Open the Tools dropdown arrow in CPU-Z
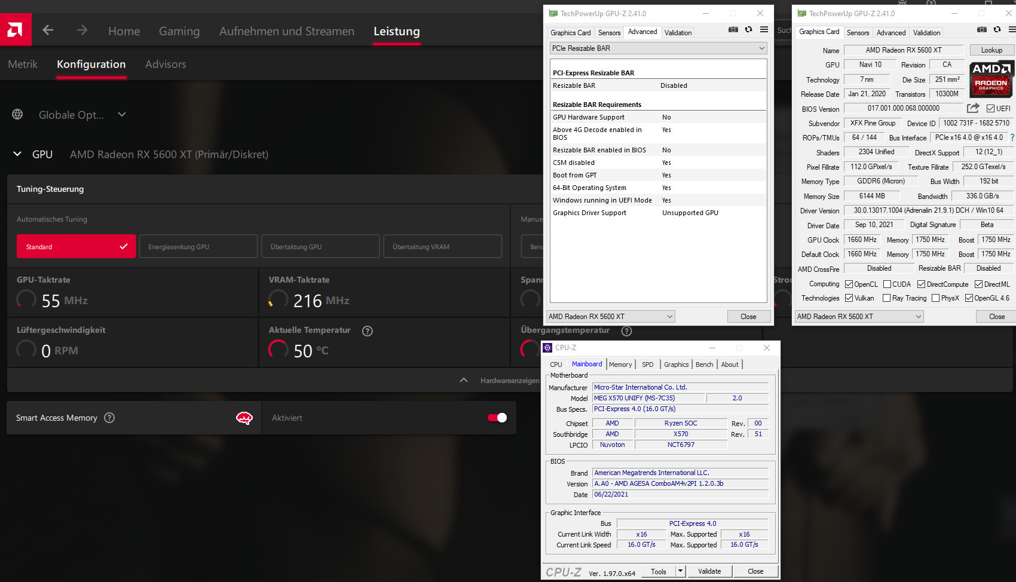Screen dimensions: 1016x582 (x=680, y=571)
